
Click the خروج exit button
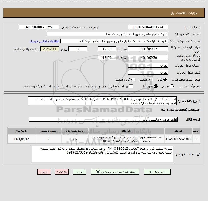tap(44, 172)
